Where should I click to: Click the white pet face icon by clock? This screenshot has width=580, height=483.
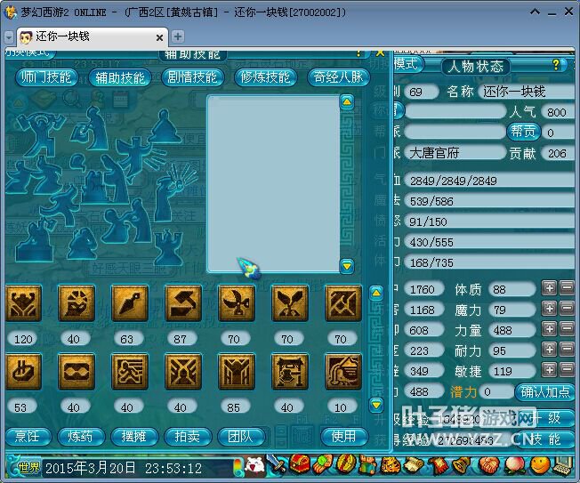point(255,465)
